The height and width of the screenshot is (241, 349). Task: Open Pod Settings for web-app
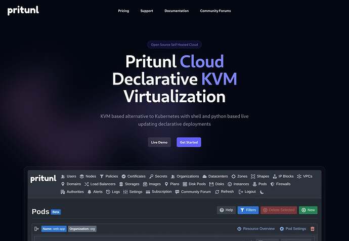tap(293, 229)
